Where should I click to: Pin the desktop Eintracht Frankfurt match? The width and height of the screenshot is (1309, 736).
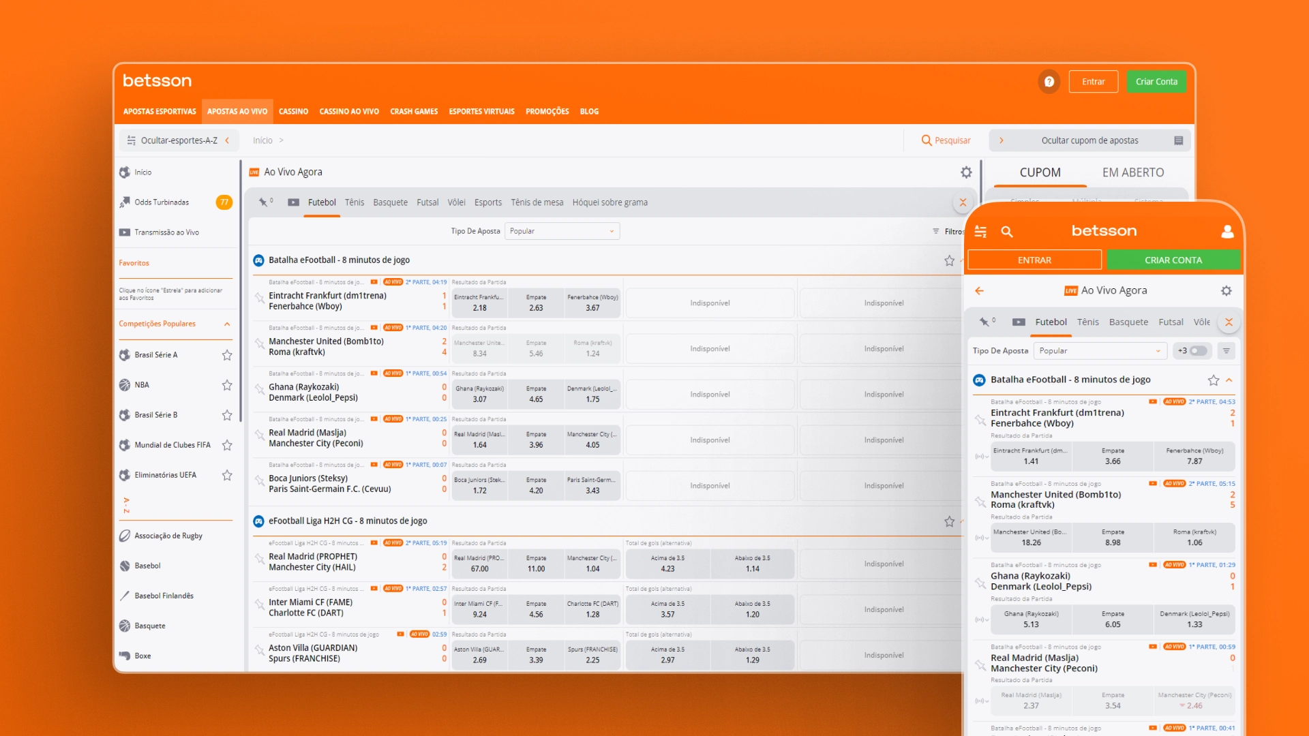(259, 298)
